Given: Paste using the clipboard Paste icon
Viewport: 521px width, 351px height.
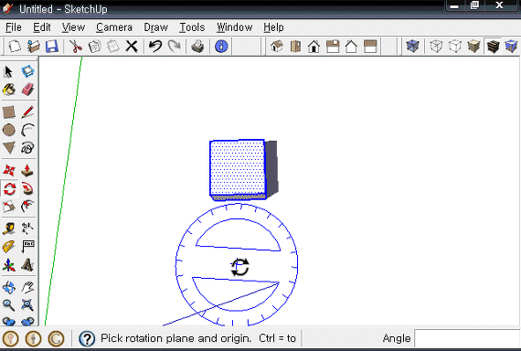Looking at the screenshot, I should coord(113,47).
